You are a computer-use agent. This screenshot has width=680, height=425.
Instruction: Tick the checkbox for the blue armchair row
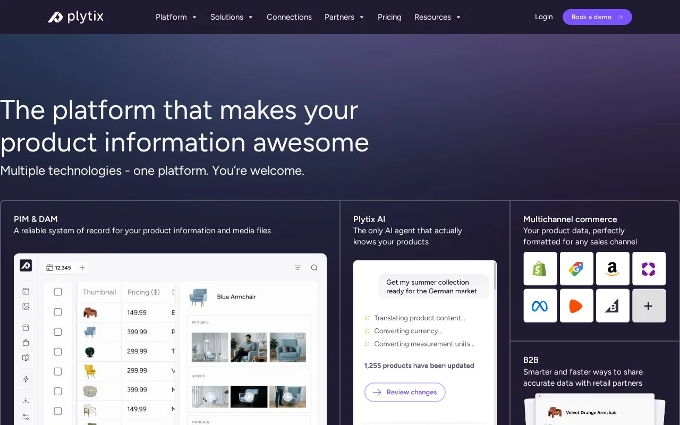click(58, 332)
